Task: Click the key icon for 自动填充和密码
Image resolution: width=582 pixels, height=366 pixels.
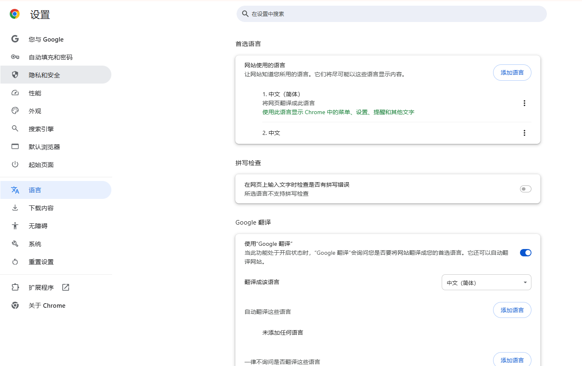Action: (x=15, y=57)
